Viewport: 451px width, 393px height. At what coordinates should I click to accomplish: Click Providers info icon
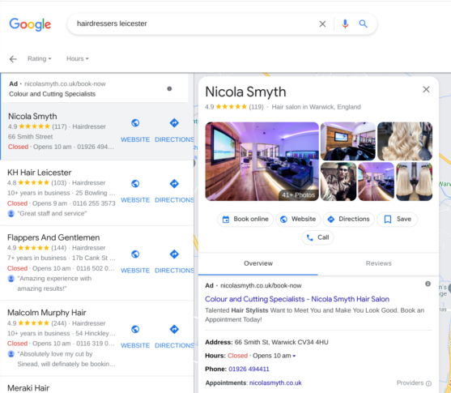point(428,383)
